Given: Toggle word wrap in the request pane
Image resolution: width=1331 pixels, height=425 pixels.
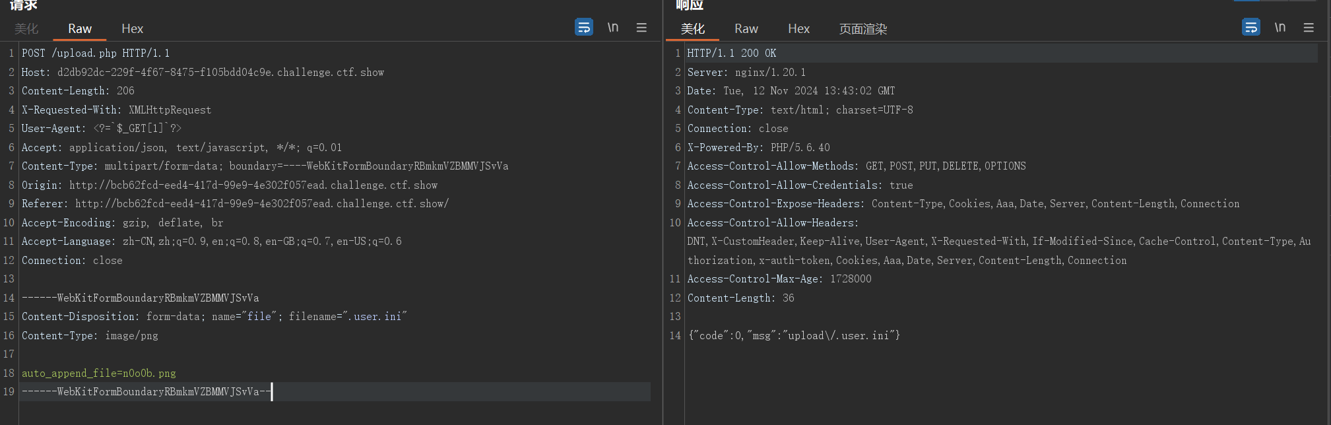Looking at the screenshot, I should tap(584, 27).
